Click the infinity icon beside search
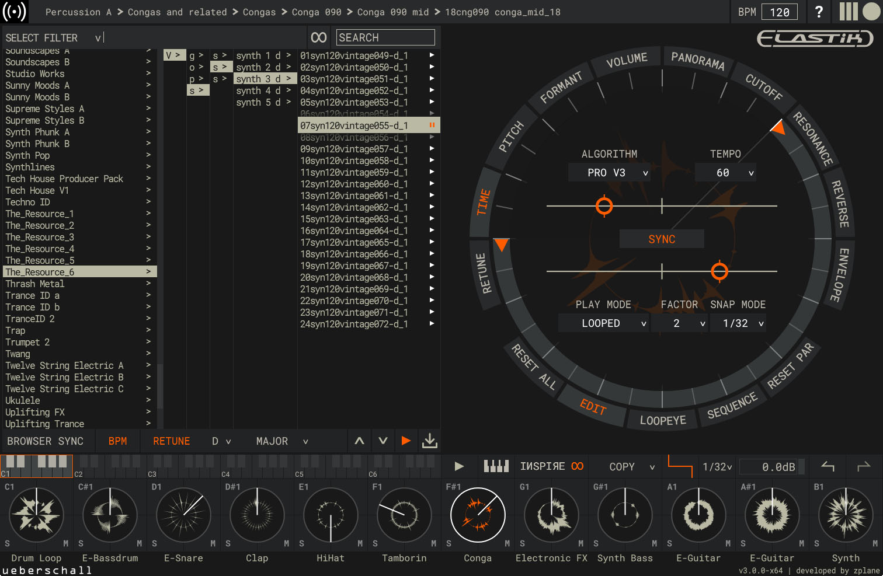This screenshot has width=883, height=576. (319, 37)
